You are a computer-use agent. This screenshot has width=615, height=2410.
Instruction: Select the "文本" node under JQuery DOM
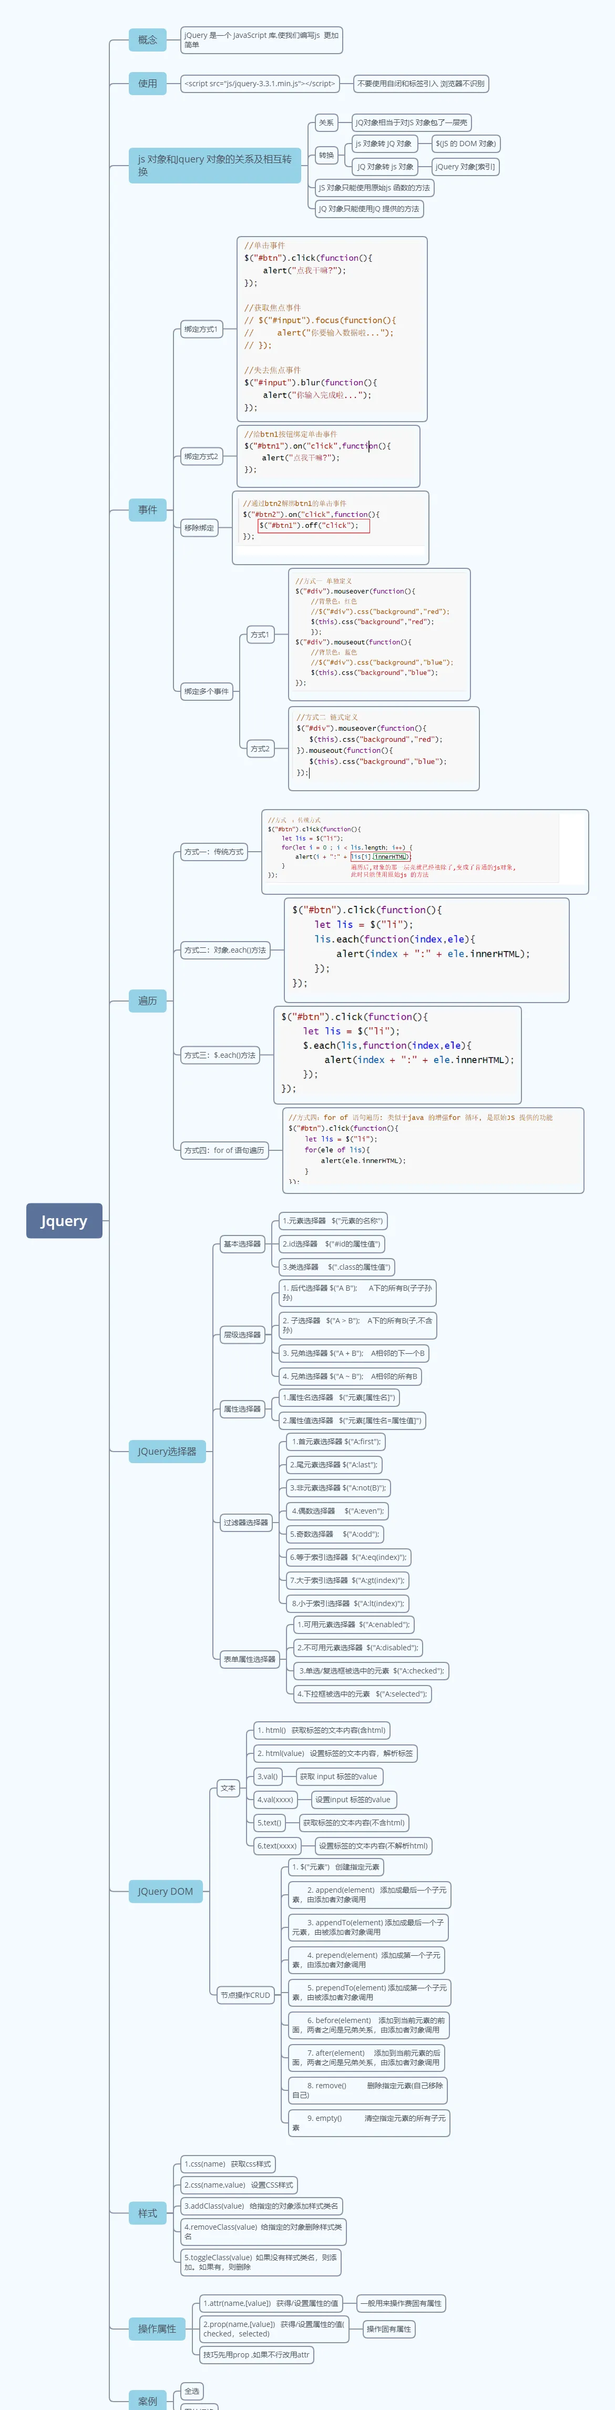tap(229, 1788)
